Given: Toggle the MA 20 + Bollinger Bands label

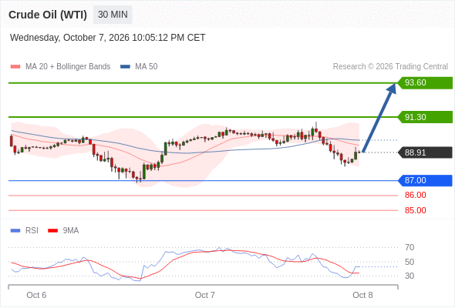Looking at the screenshot, I should [68, 67].
